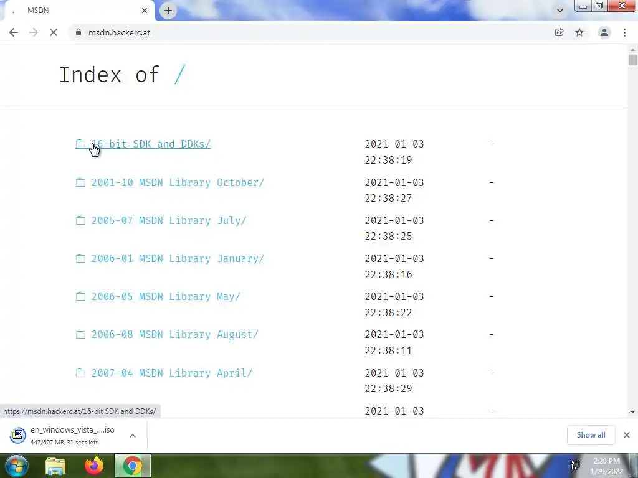Click Chrome icon in the taskbar
Screen dimensions: 638x478
coord(133,466)
